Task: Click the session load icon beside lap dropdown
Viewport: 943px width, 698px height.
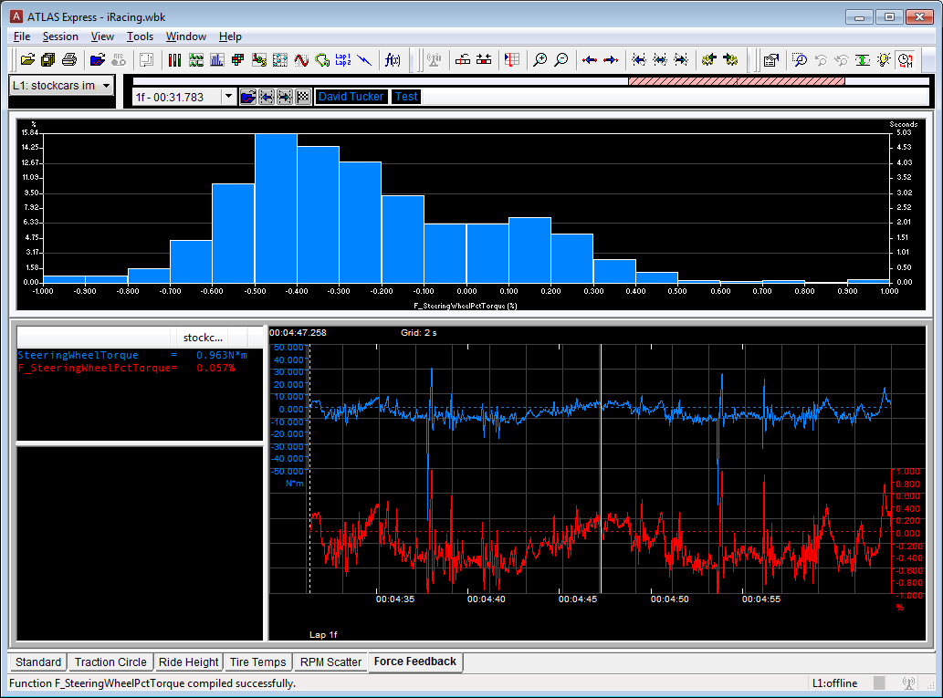Action: 247,97
